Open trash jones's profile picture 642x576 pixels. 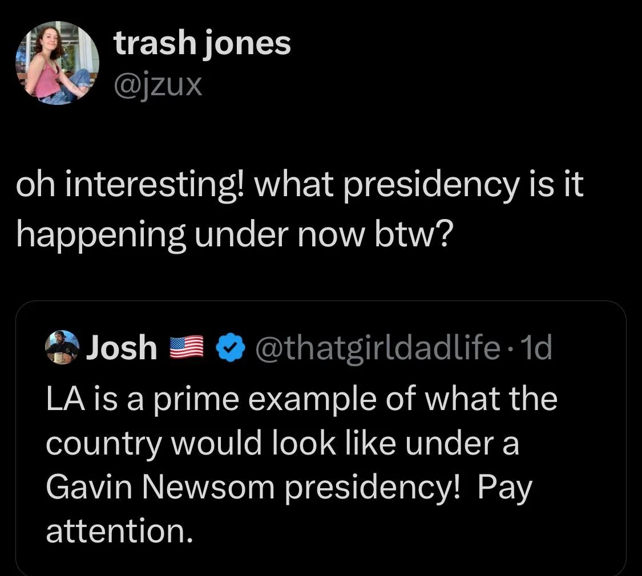click(x=57, y=63)
